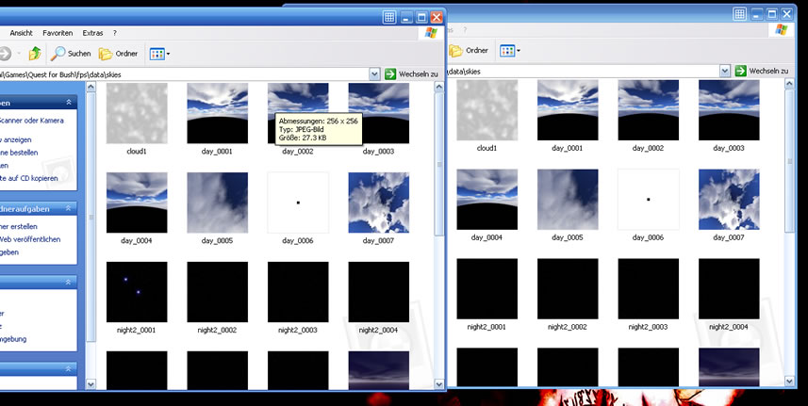Open the Views dropdown in left window toolbar

[159, 54]
